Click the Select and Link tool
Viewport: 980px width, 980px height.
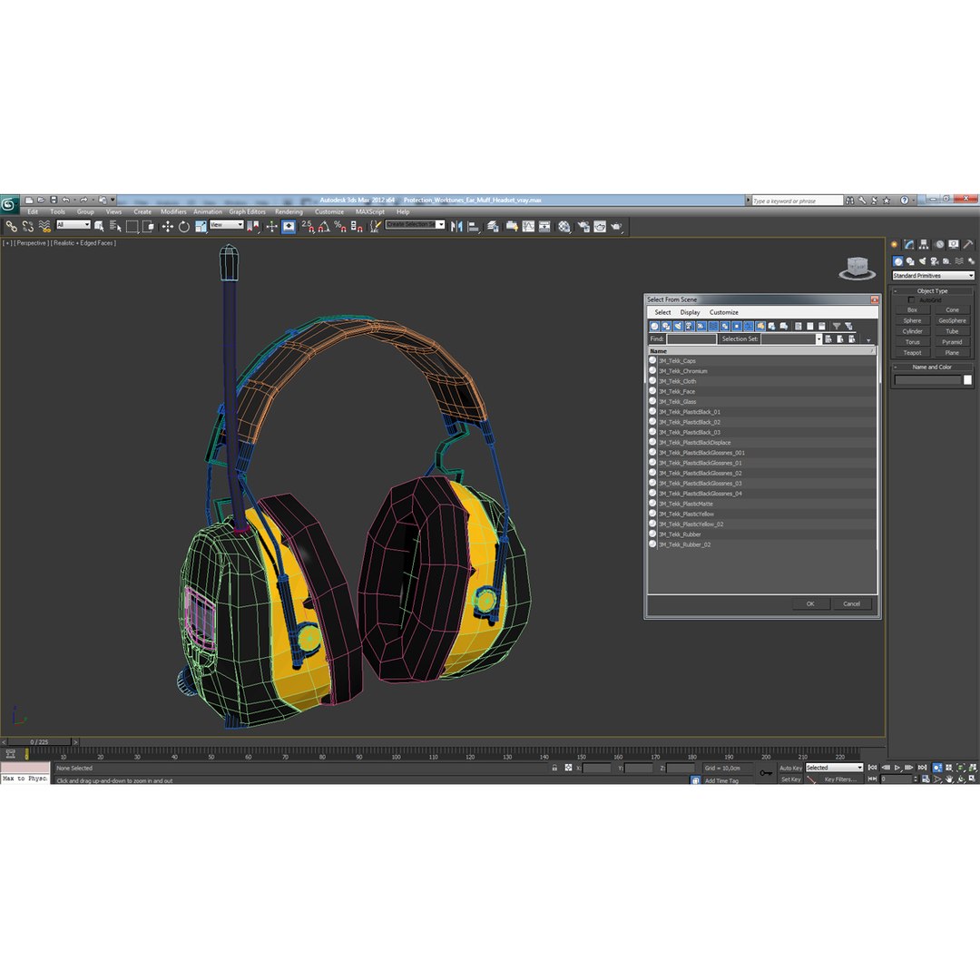pos(11,226)
